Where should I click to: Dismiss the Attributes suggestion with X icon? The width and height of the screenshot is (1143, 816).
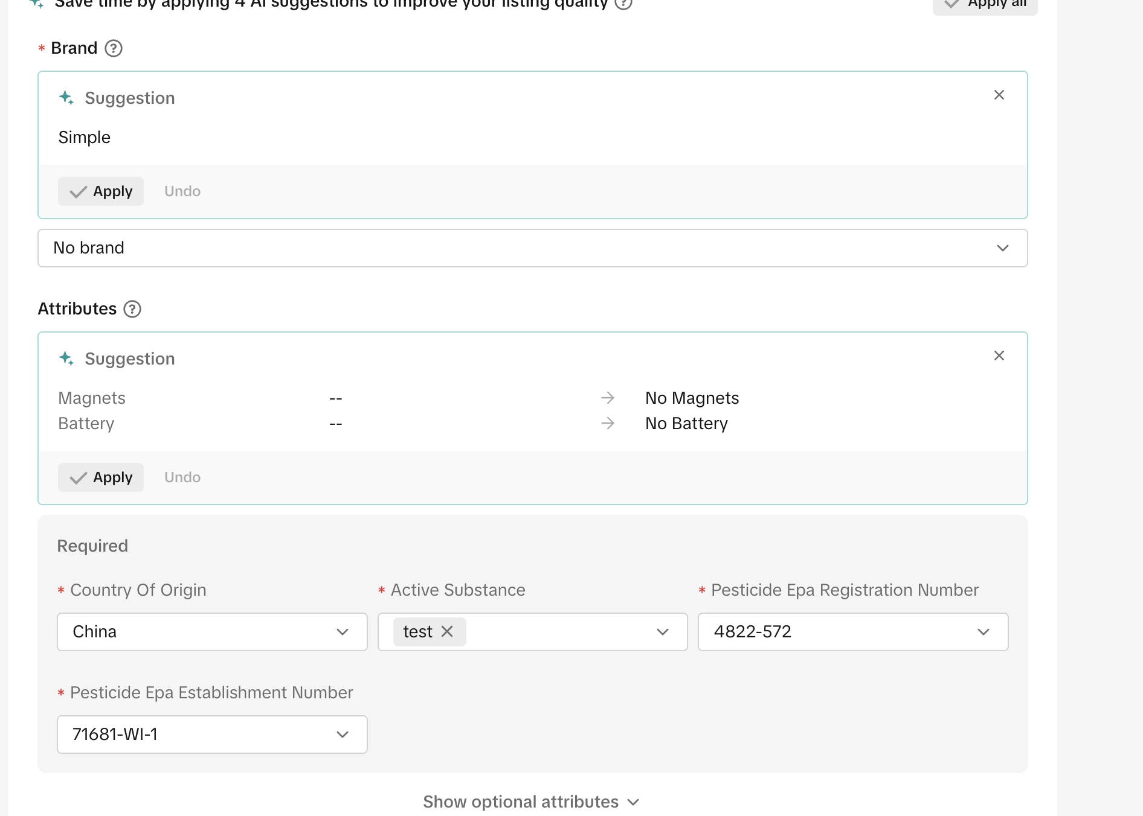pyautogui.click(x=999, y=355)
